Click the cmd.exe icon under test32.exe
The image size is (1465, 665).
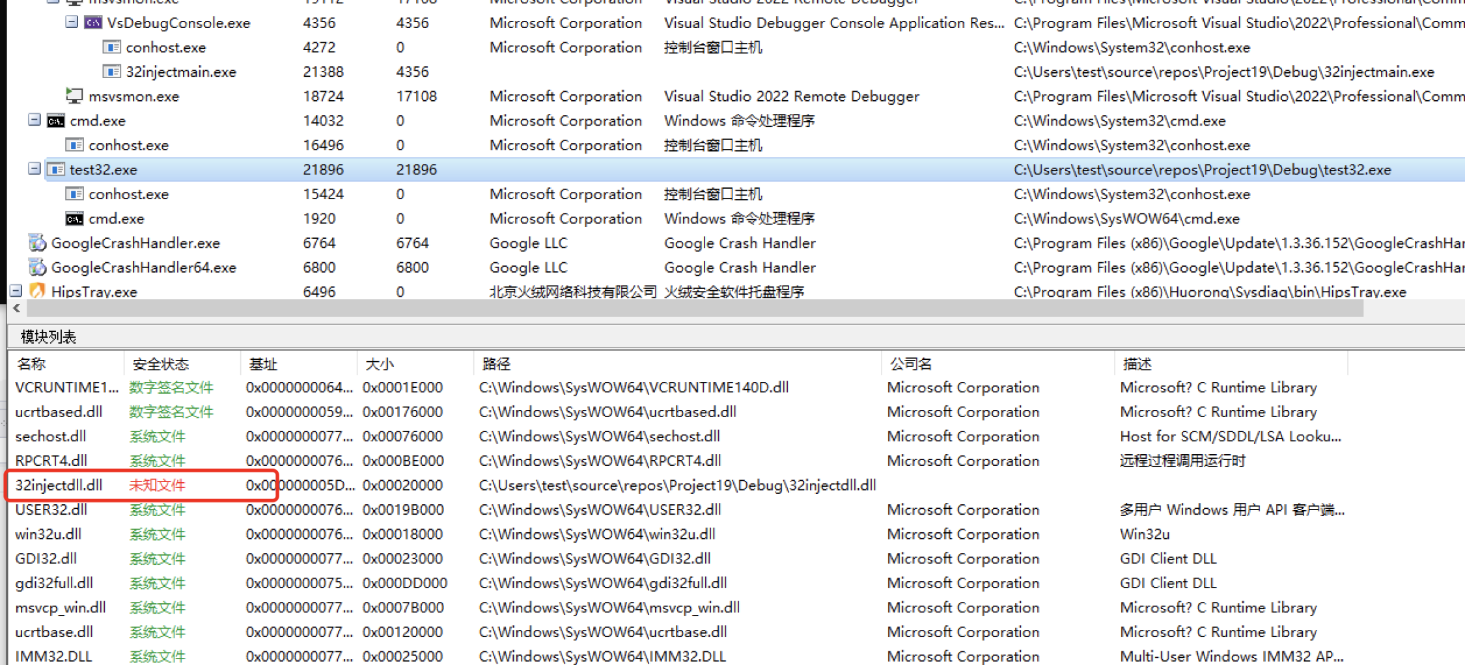tap(74, 219)
